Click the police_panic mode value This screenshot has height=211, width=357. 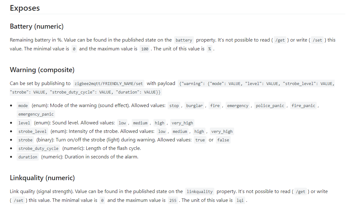click(x=270, y=106)
